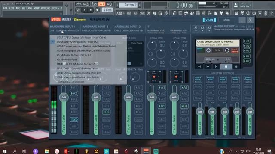Stop playback in FL Studio transport
Screen dimensions: 275x154
click(91, 10)
